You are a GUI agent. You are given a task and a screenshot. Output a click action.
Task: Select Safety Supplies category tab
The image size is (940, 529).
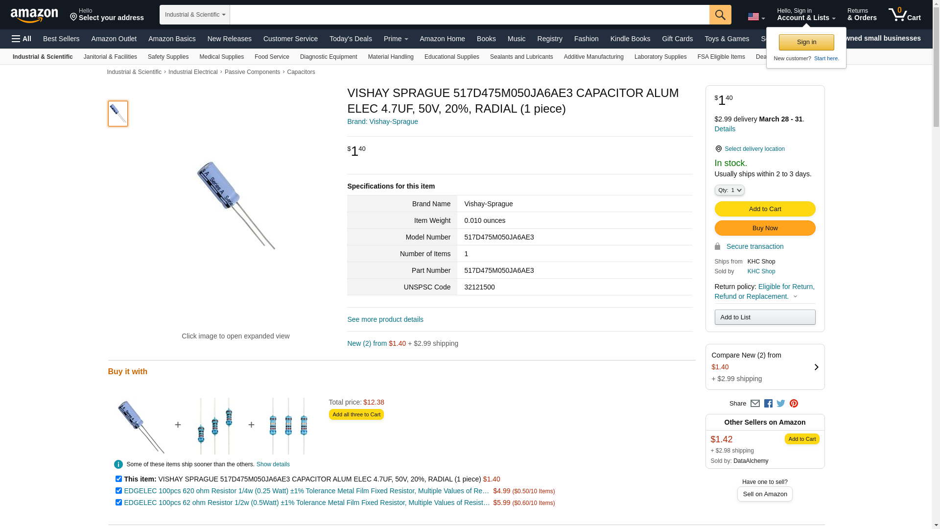tap(168, 57)
